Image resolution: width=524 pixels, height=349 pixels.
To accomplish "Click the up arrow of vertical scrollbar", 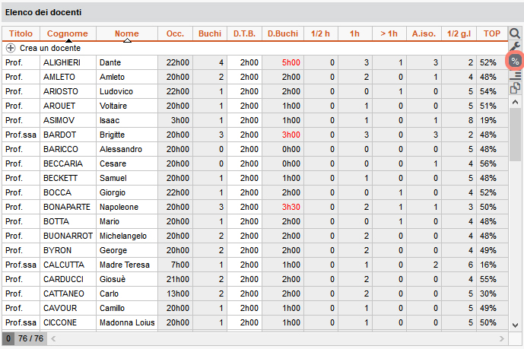I will (x=516, y=103).
